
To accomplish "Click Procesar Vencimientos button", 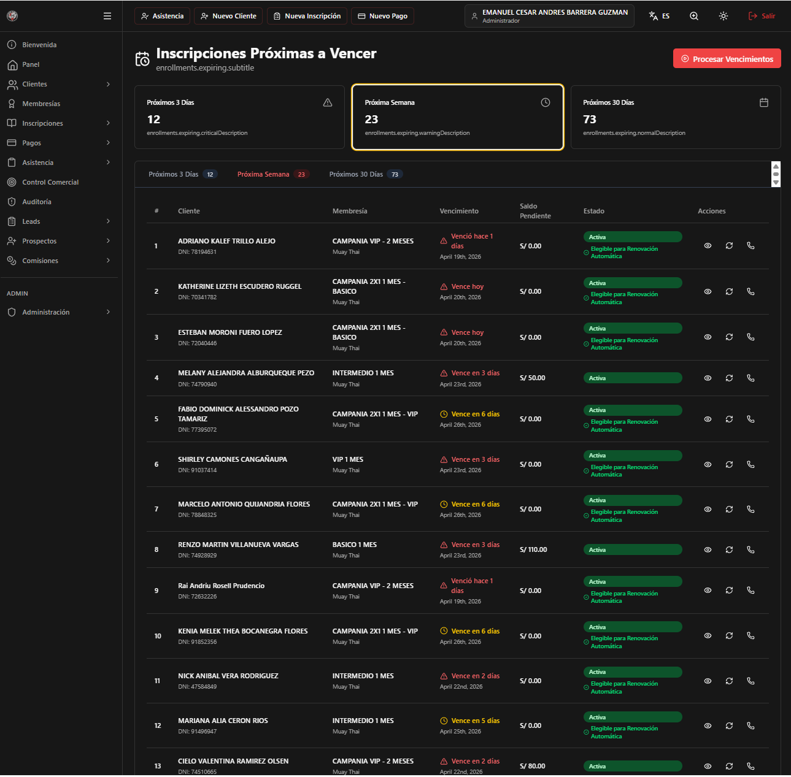I will (727, 58).
